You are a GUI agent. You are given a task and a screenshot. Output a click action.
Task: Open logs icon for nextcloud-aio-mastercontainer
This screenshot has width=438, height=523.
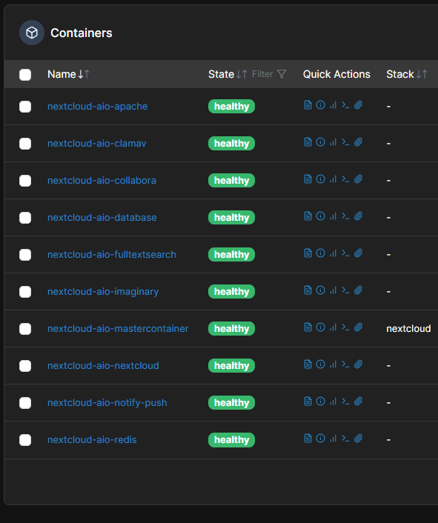pyautogui.click(x=308, y=327)
